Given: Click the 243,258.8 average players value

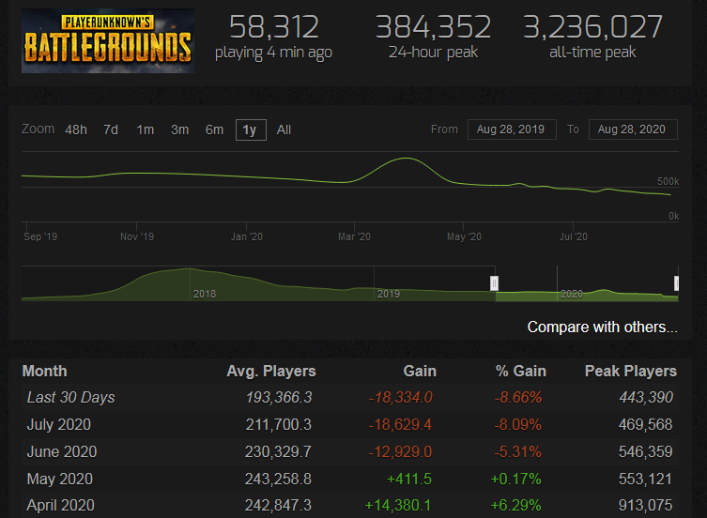Looking at the screenshot, I should (278, 479).
